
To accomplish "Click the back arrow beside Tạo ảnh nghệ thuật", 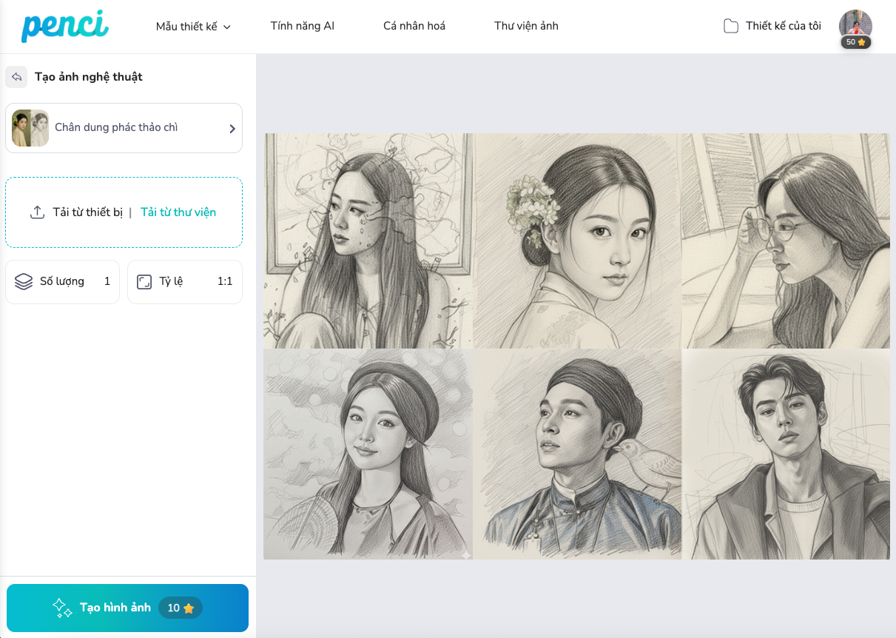I will 16,77.
